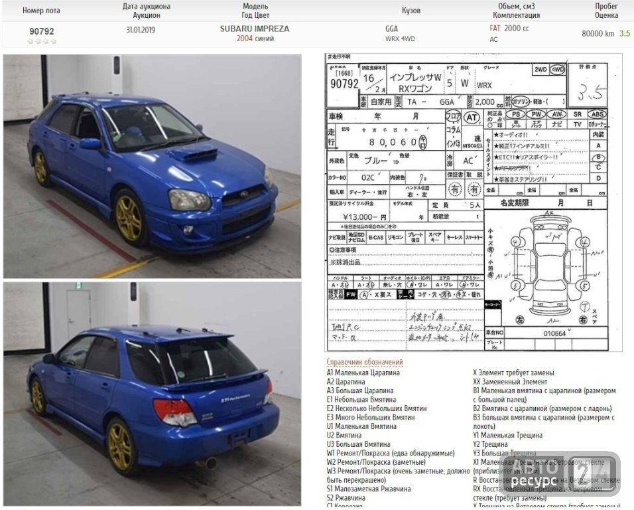The height and width of the screenshot is (510, 634).
Task: Click 'W2 Ремонт/Покраска (заметные)' line
Action: click(x=376, y=462)
